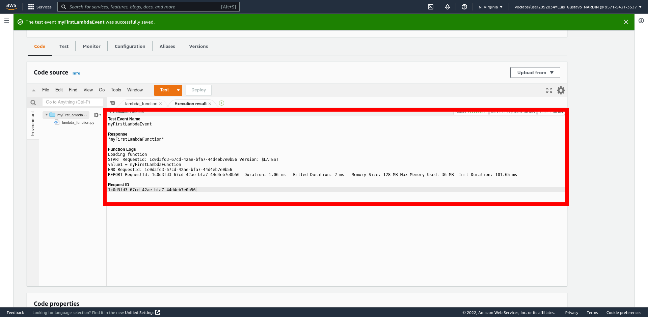Screen dimensions: 648x317
Task: Add a new editor tab with plus icon
Action: click(x=222, y=103)
